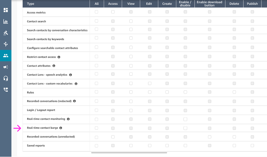Click the Publish column header

click(x=252, y=4)
